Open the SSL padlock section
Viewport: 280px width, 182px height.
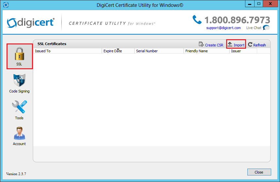point(20,56)
